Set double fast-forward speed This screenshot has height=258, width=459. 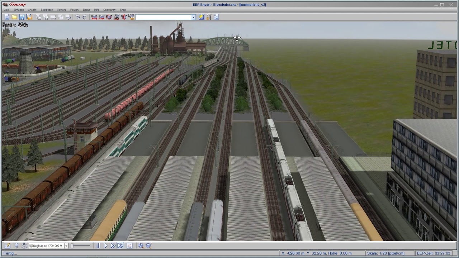[113, 246]
